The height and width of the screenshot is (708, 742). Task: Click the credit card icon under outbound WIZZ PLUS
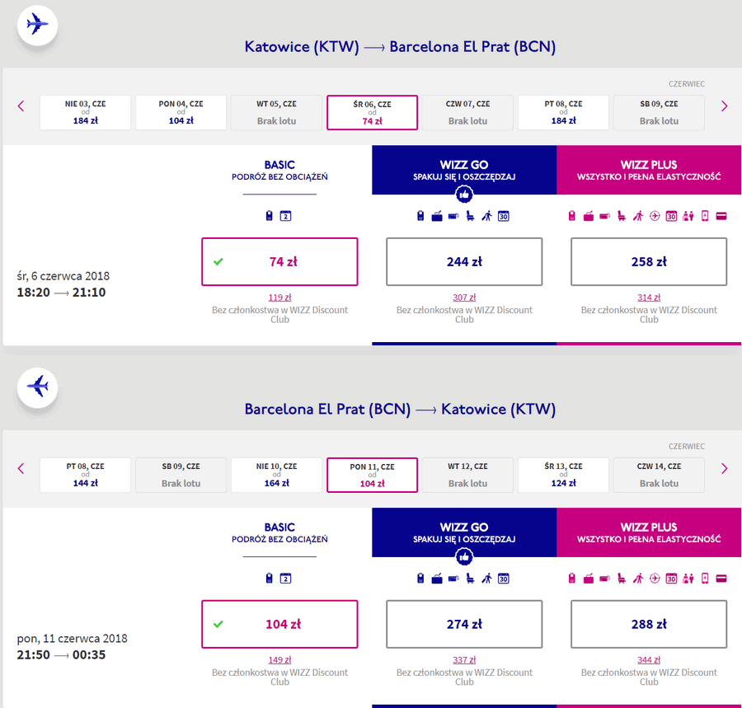click(x=721, y=216)
